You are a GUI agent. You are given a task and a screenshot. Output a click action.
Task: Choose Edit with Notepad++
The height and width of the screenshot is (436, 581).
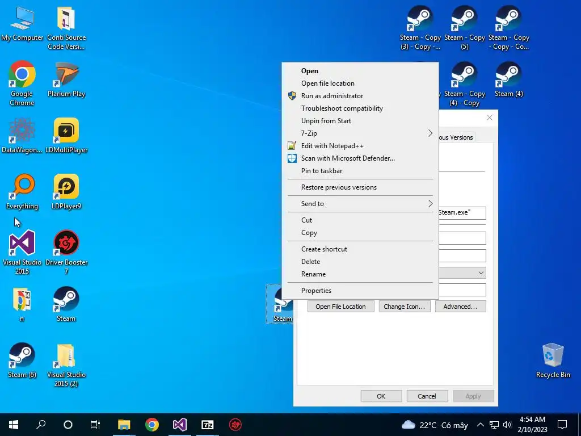tap(360, 146)
